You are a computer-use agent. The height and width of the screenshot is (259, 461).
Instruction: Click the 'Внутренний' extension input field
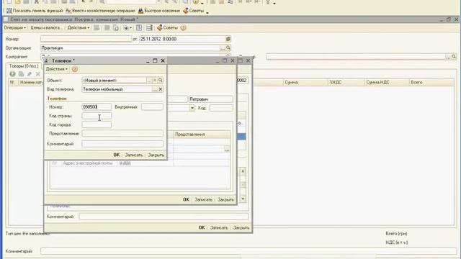coord(152,107)
